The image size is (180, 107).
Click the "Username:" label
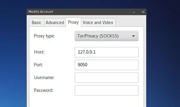[x=44, y=78]
